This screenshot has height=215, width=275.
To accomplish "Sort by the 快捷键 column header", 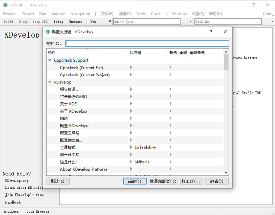I will coord(148,53).
